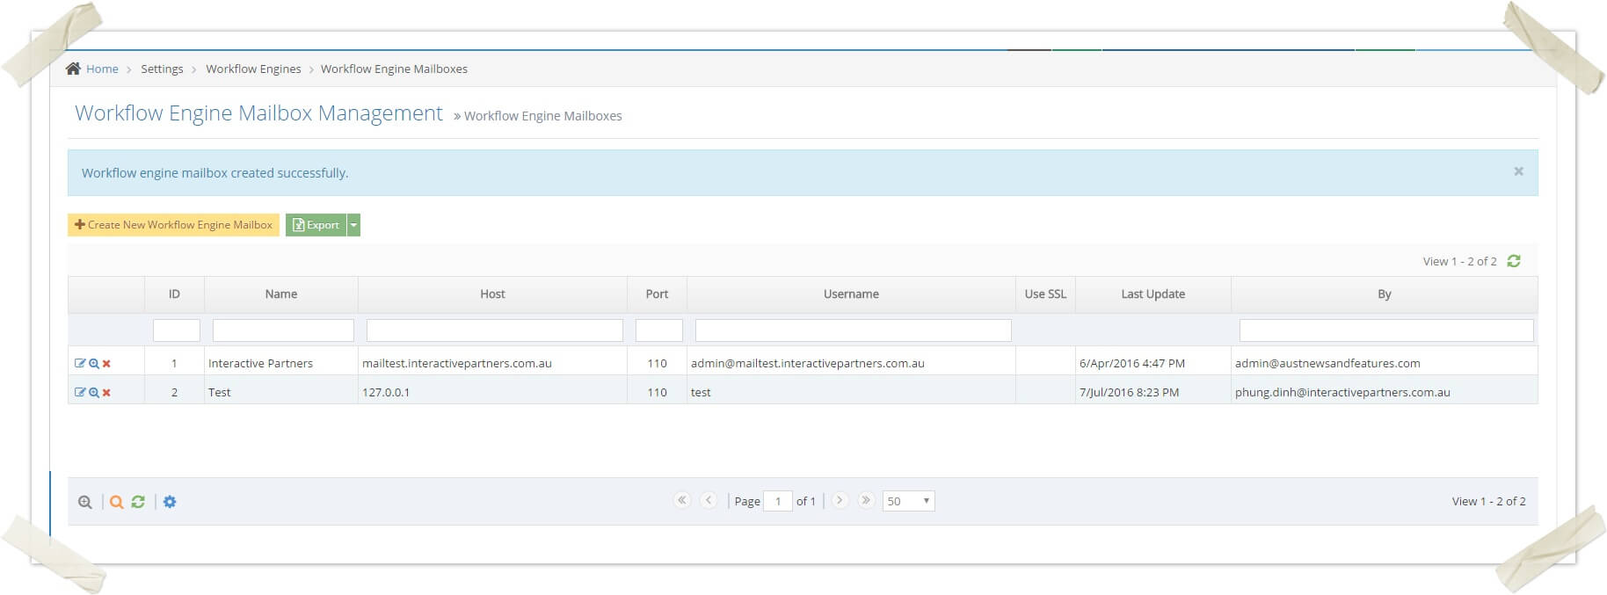Click host mailtest.interactivepartners.com.au cell
1607x595 pixels.
click(x=492, y=363)
